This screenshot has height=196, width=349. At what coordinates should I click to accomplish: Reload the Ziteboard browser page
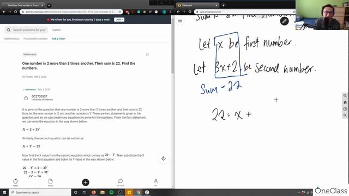pos(190,12)
